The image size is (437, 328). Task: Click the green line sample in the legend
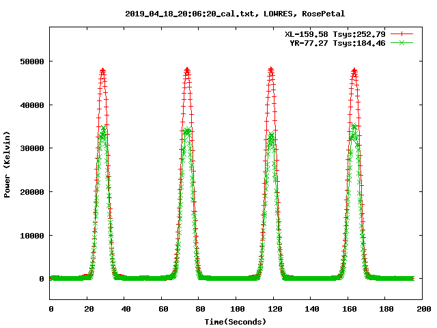point(401,42)
